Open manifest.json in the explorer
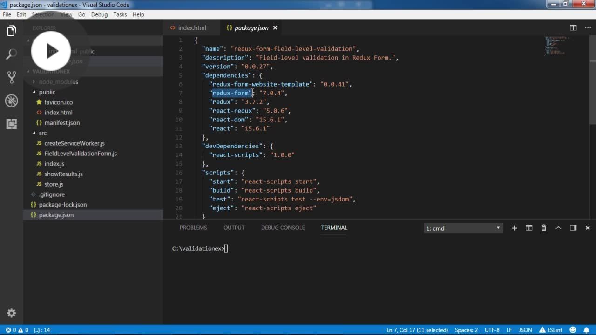Viewport: 596px width, 335px height. coord(62,123)
